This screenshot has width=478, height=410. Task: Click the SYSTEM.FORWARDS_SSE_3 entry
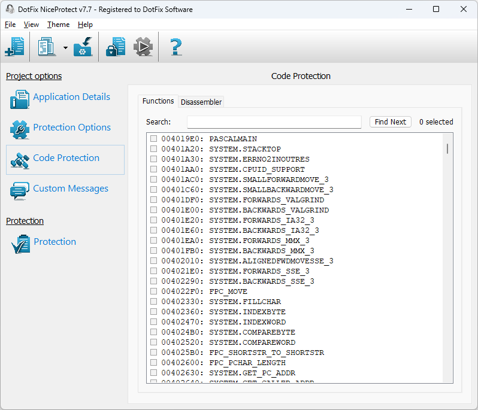(x=259, y=271)
